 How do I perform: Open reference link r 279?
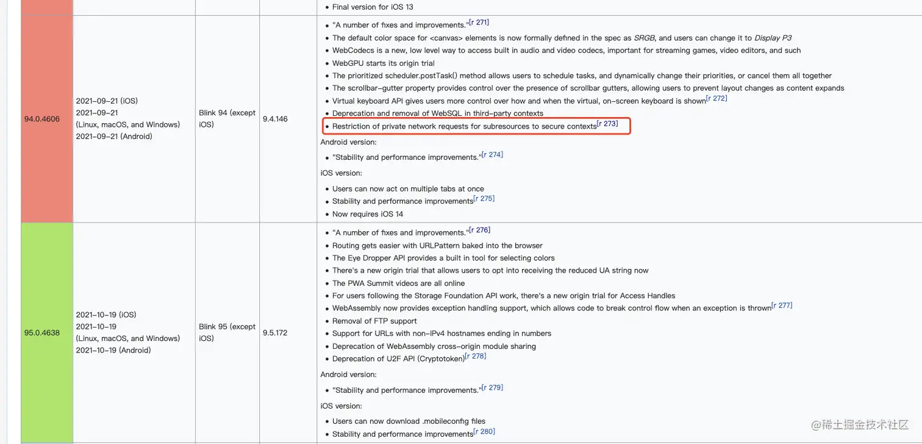coord(492,388)
